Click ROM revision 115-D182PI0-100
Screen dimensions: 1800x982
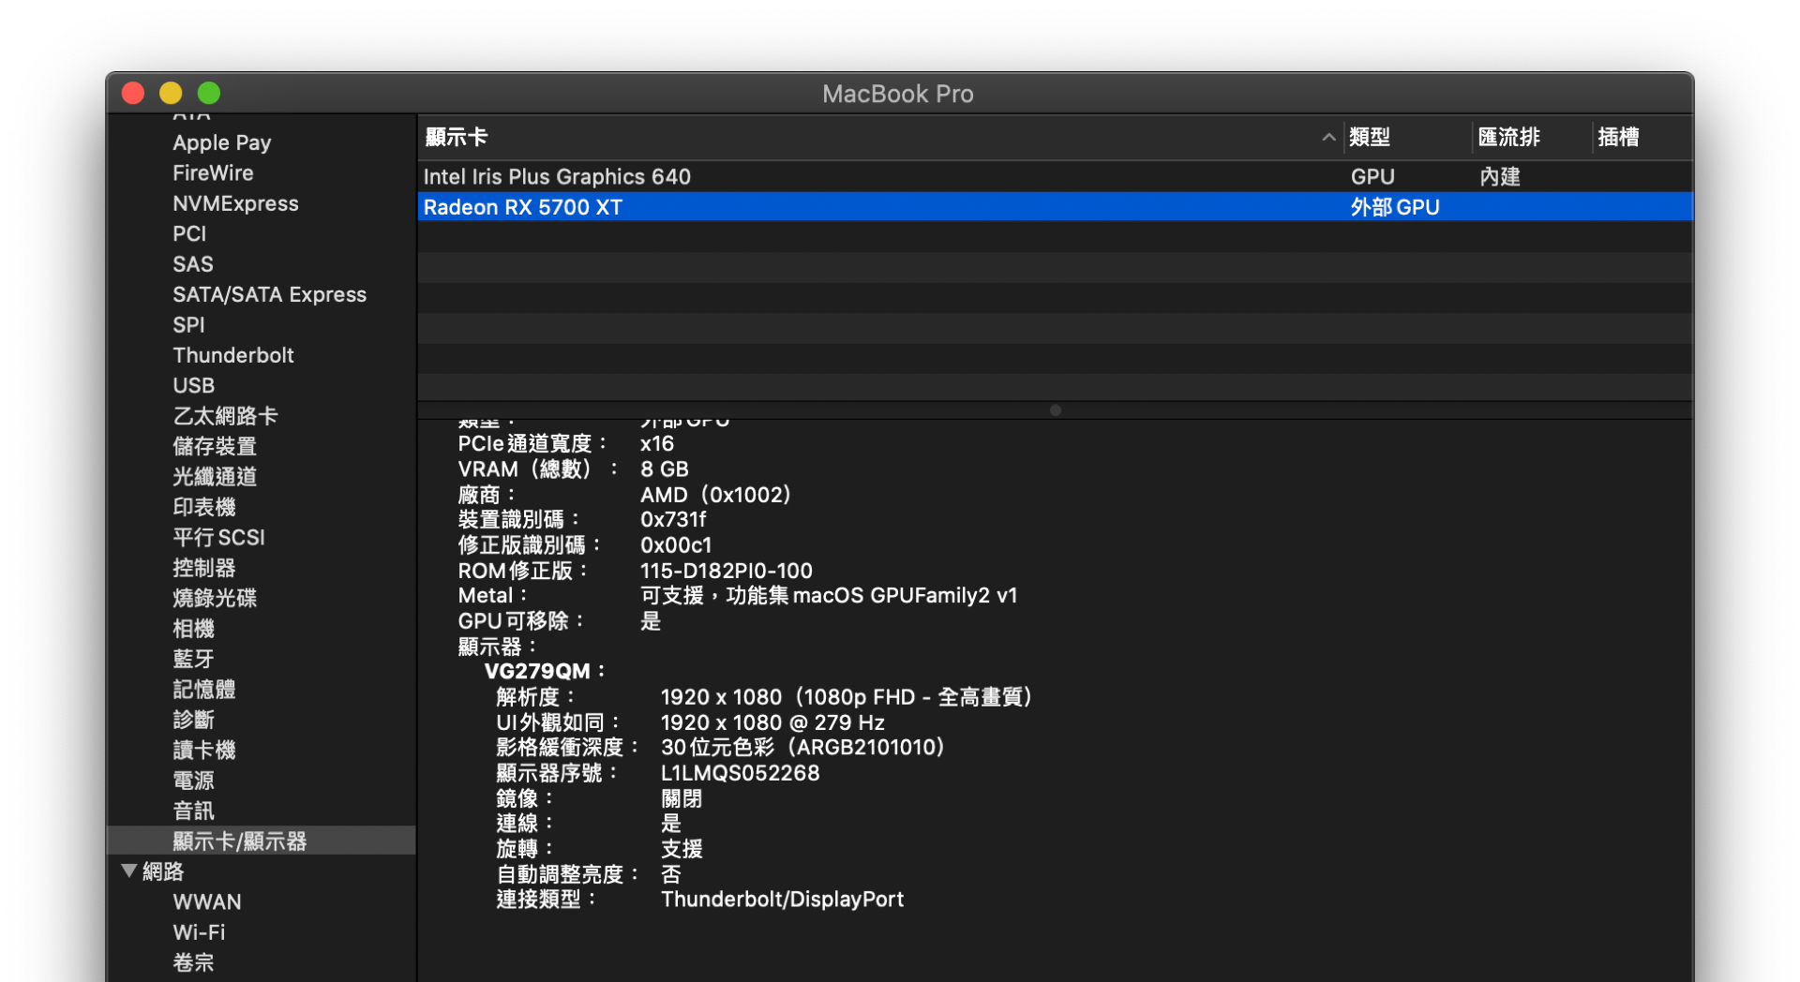coord(727,571)
